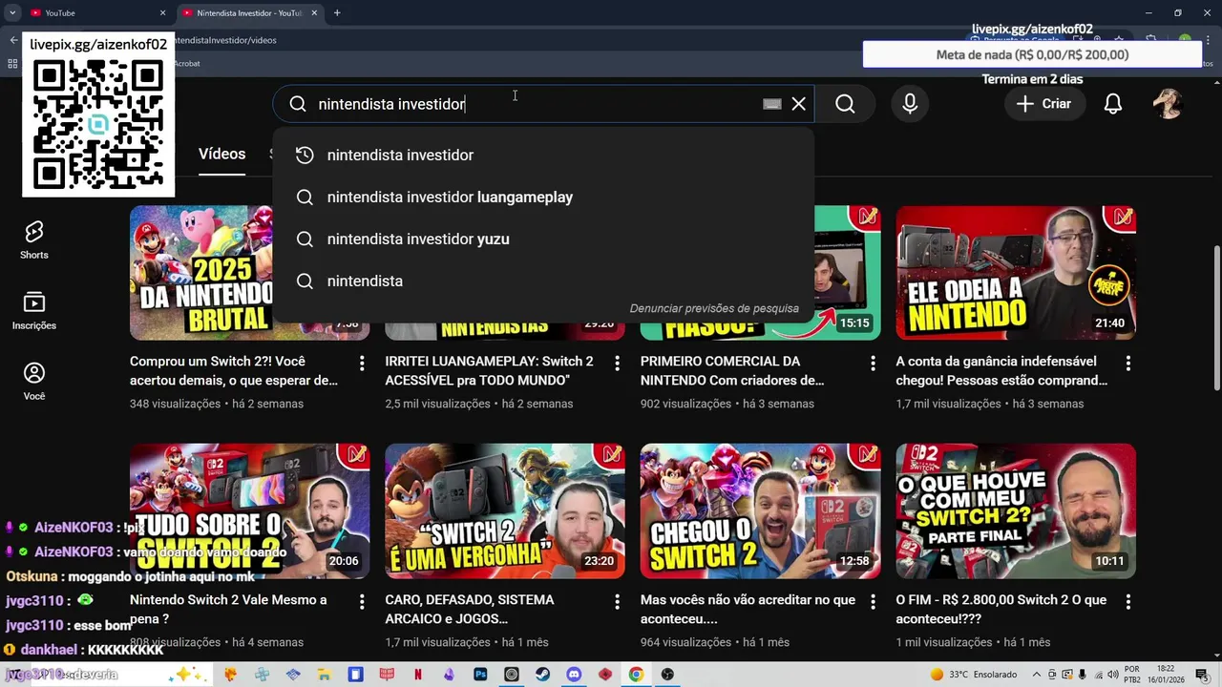Open options menu for "Nintendo Switch 2 Vale Mesmo" video

362,602
